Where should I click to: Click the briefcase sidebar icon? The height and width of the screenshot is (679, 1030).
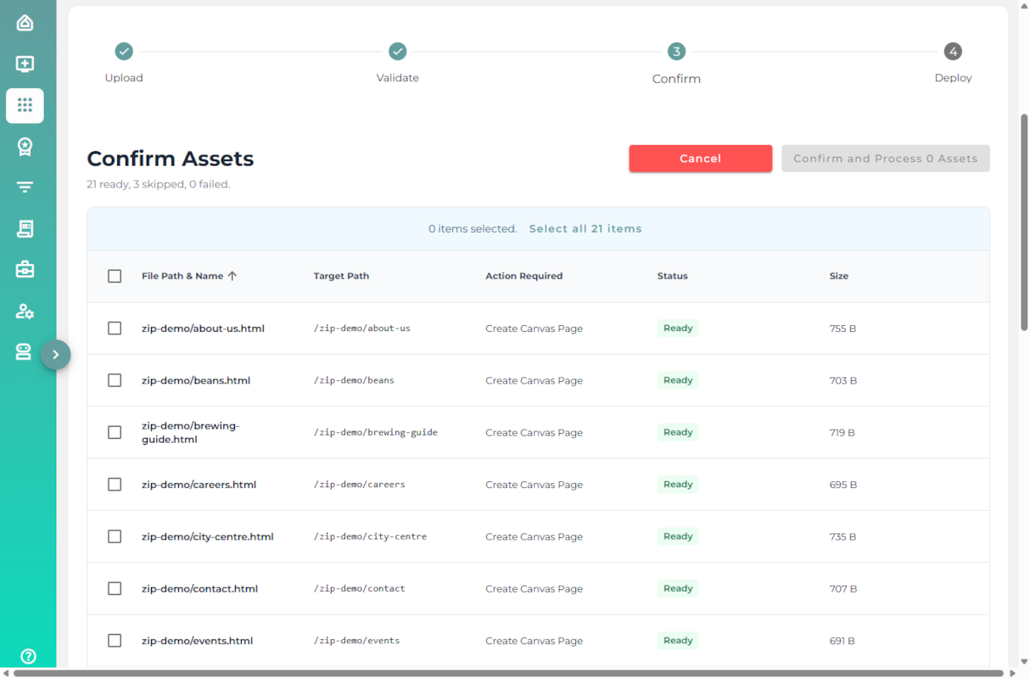point(25,270)
